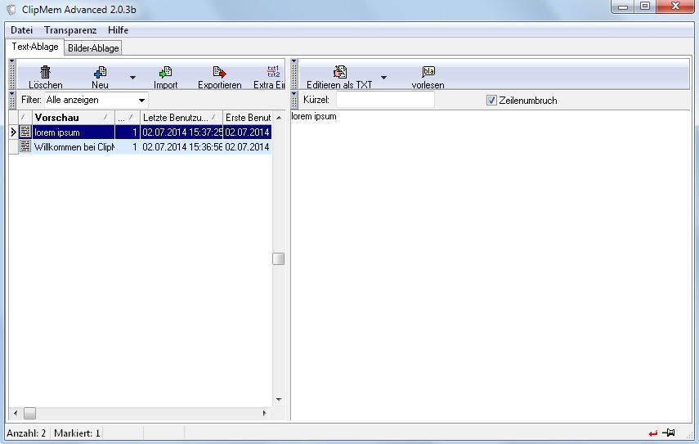Screen dimensions: 699x444
Task: Sort by the Vorschau column header
Action: (74, 118)
